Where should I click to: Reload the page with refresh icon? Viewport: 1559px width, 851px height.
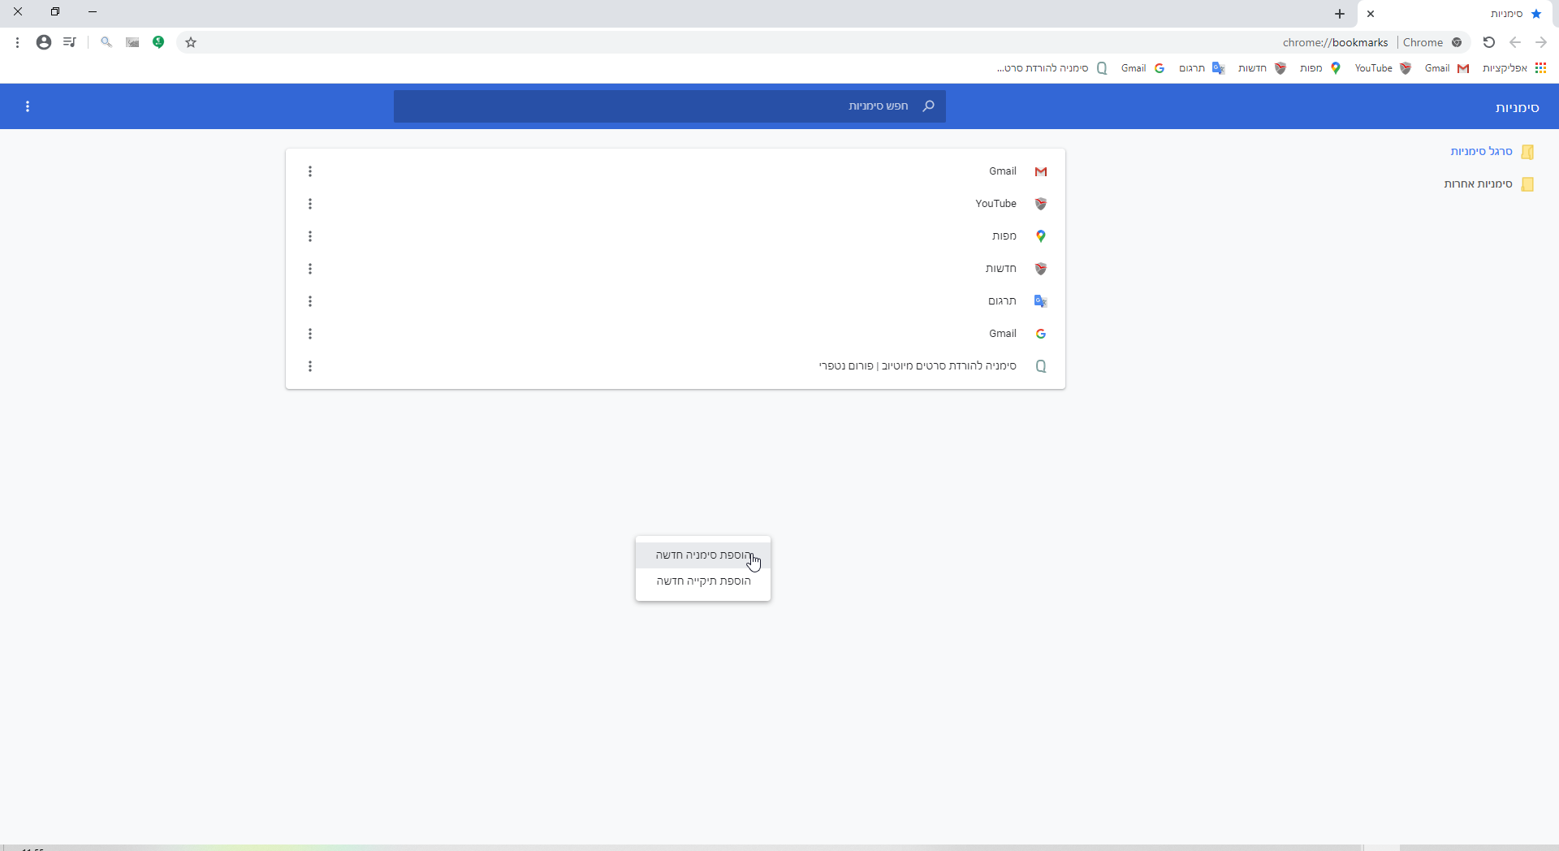point(1489,42)
